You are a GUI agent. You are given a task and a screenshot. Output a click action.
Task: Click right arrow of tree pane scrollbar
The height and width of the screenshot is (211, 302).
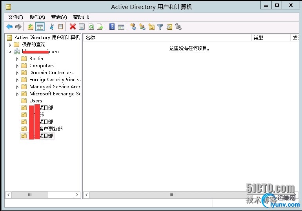pyautogui.click(x=77, y=195)
